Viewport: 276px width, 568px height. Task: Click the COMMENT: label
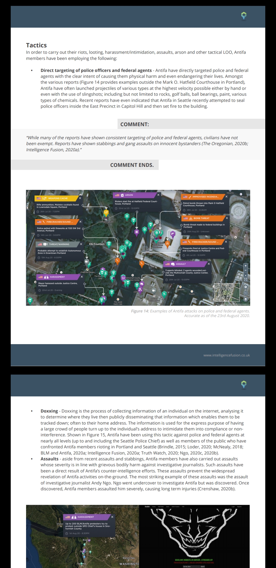pyautogui.click(x=135, y=124)
